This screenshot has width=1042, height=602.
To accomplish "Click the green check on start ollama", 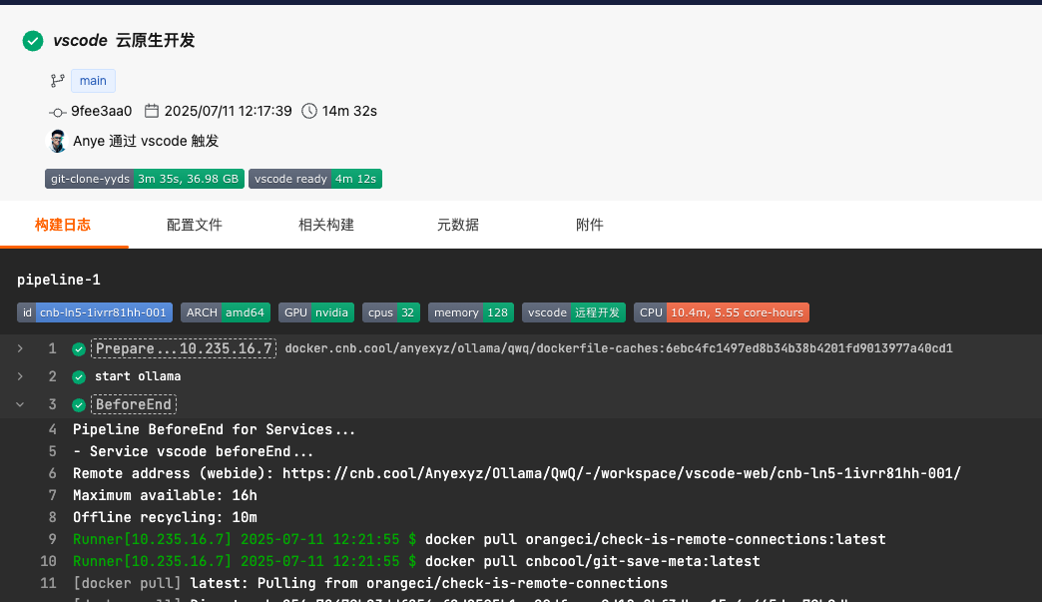I will (79, 377).
